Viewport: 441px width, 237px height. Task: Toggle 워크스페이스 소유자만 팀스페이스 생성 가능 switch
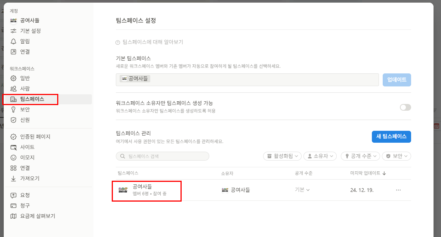405,107
